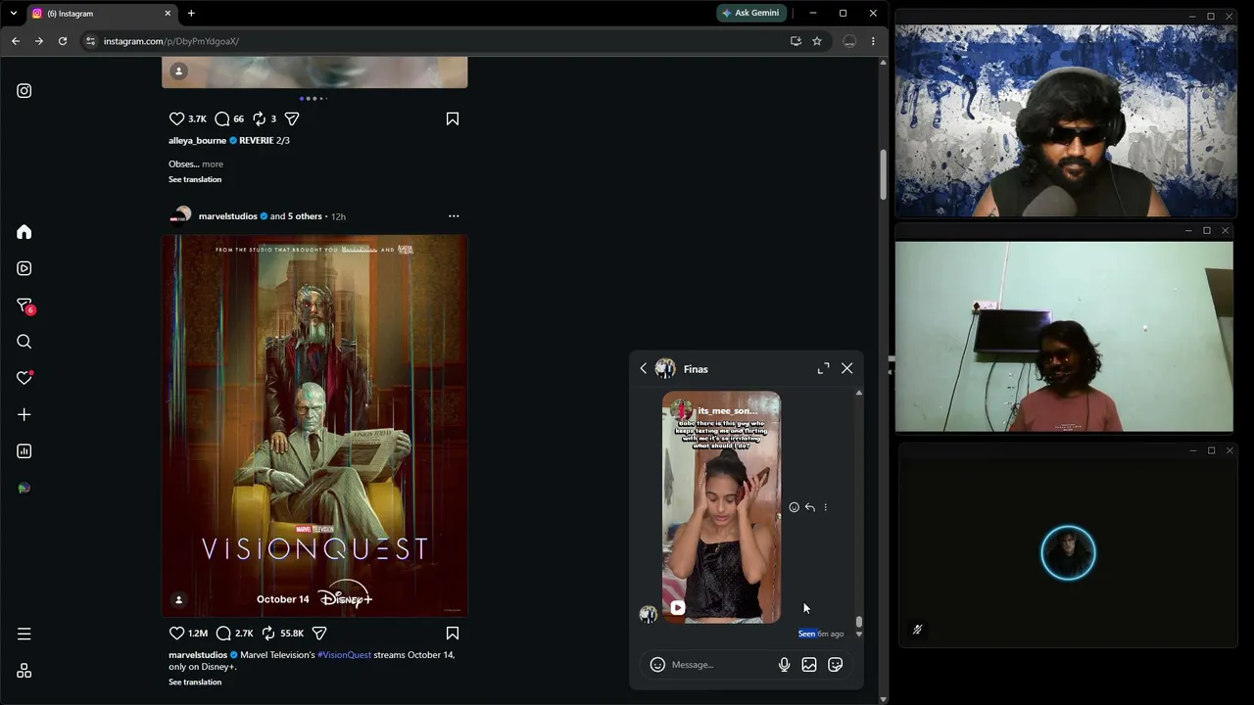
Task: Open Search from the Instagram sidebar
Action: coord(24,342)
